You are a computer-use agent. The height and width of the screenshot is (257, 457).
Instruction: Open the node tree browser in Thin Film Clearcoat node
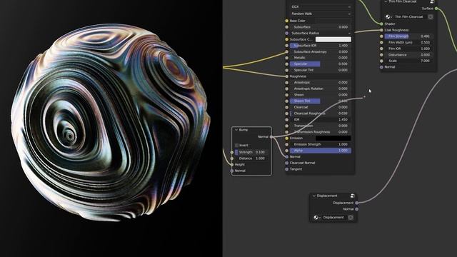(x=388, y=17)
